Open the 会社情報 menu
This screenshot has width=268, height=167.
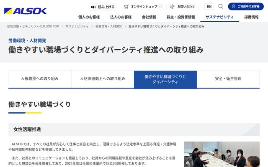pos(149,17)
